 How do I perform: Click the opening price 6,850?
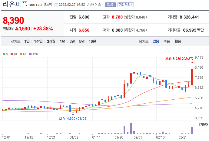coord(84,30)
